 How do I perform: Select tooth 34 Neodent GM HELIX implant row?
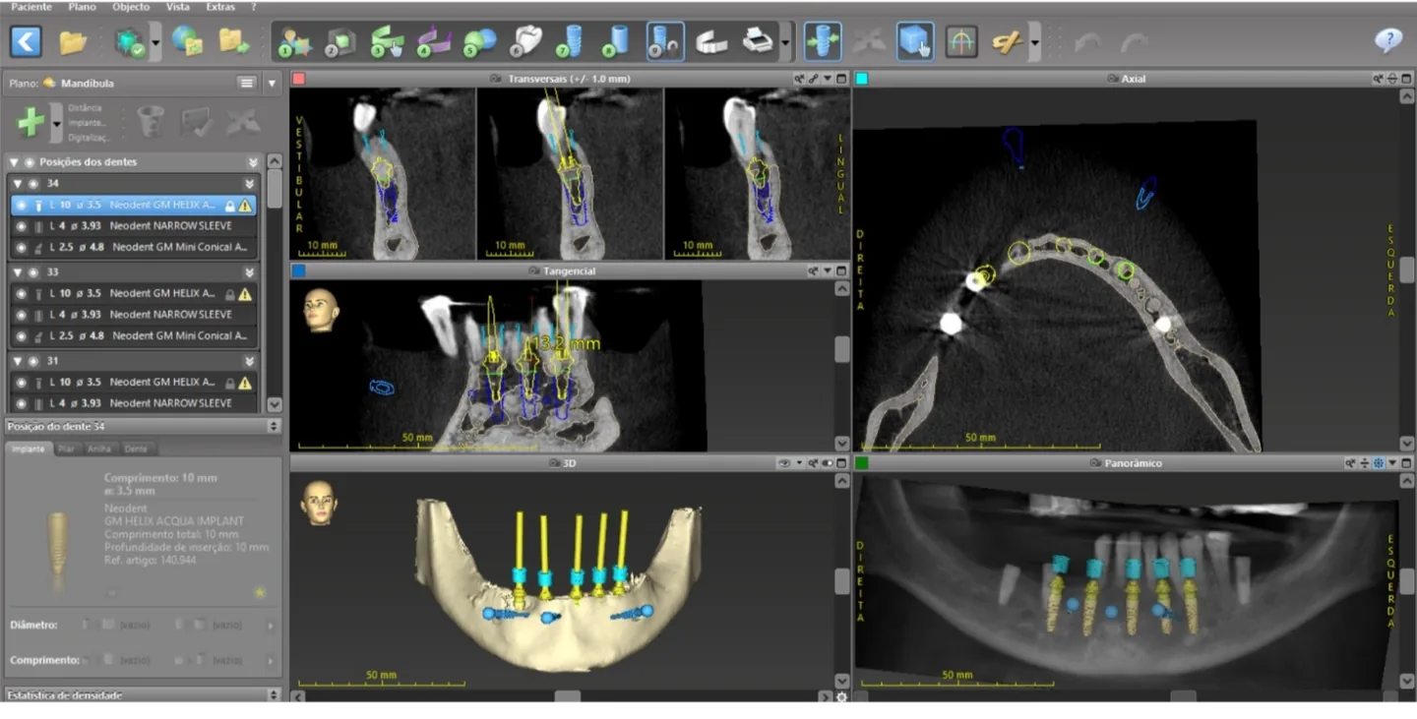(134, 206)
